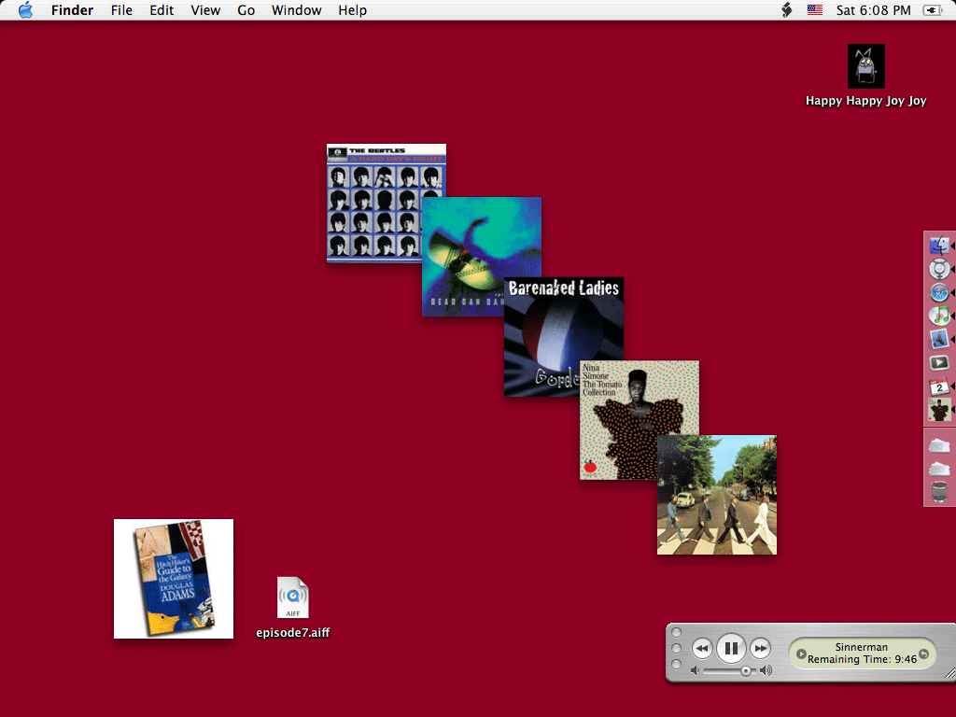Open the Finder menu
This screenshot has width=956, height=717.
point(72,9)
